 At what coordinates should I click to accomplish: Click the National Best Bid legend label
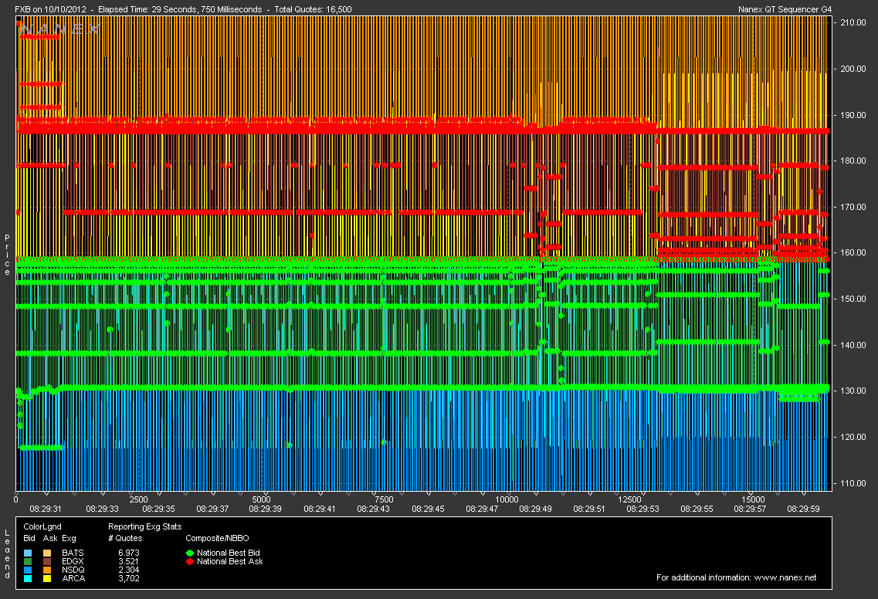click(x=229, y=553)
